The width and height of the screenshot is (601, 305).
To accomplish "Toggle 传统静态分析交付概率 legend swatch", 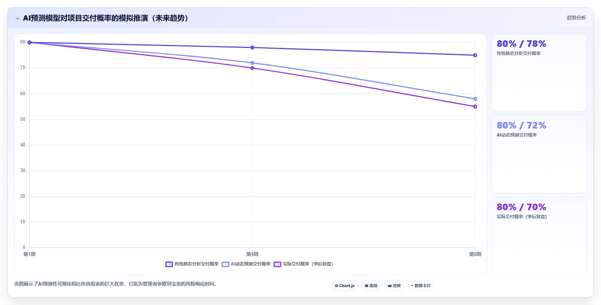I will coord(169,264).
